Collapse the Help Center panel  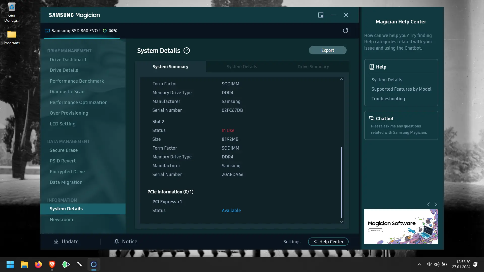coord(328,242)
